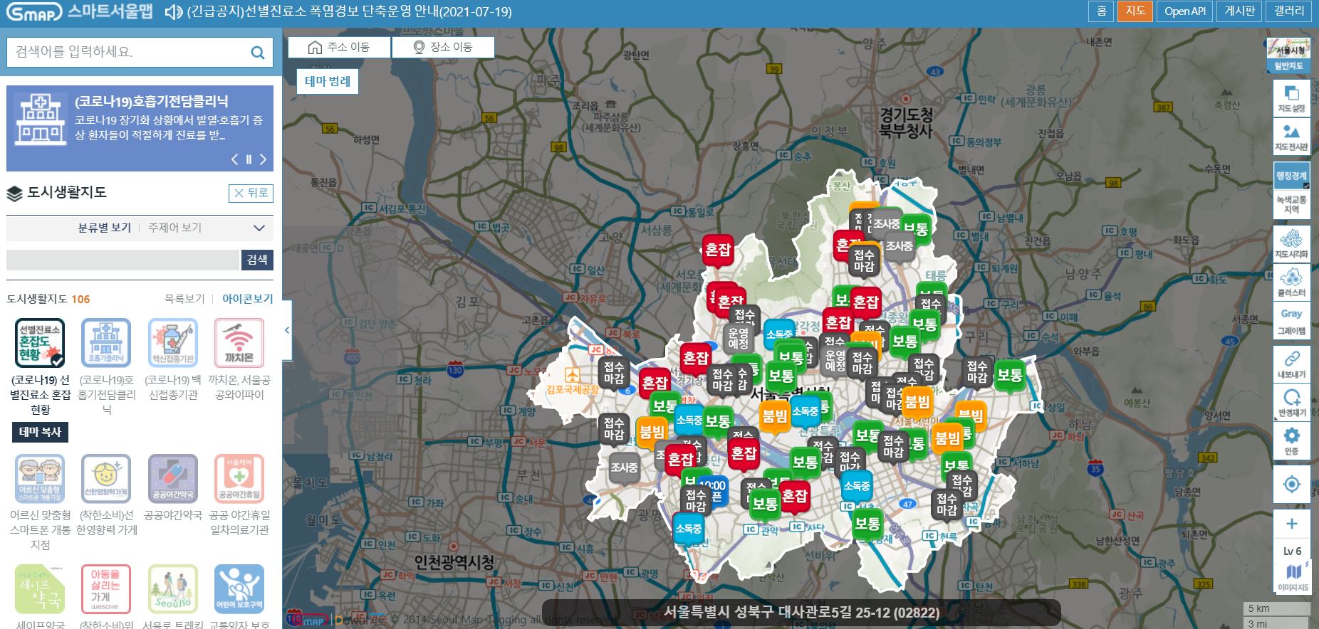Open the 갤러리 menu

coord(1289,11)
